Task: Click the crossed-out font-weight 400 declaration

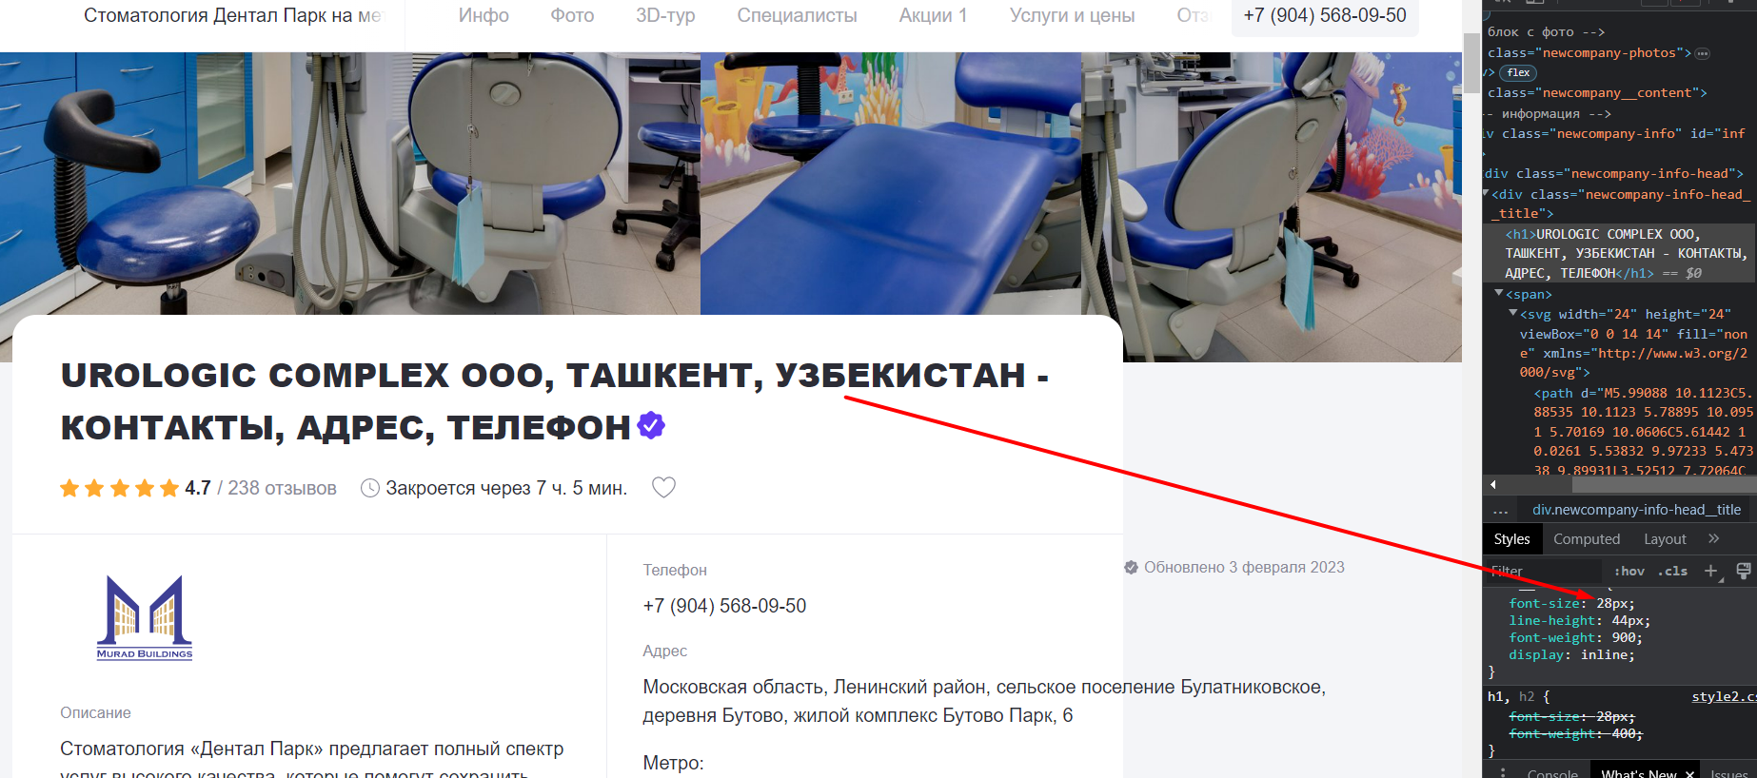Action: pyautogui.click(x=1575, y=733)
